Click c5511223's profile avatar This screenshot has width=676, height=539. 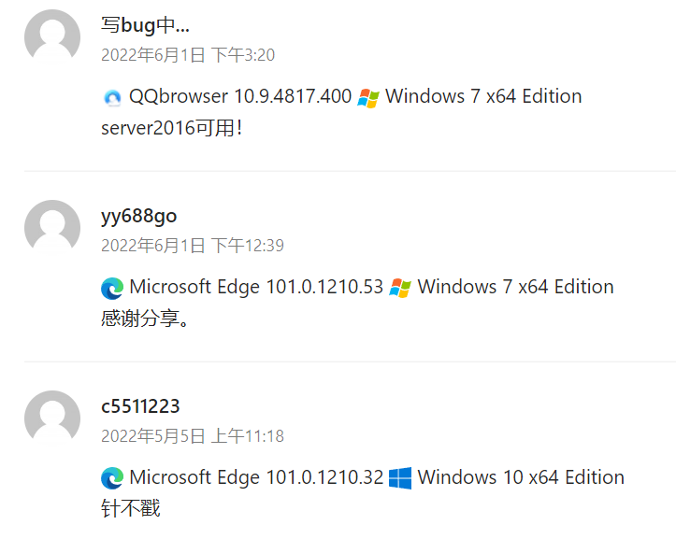pos(52,418)
